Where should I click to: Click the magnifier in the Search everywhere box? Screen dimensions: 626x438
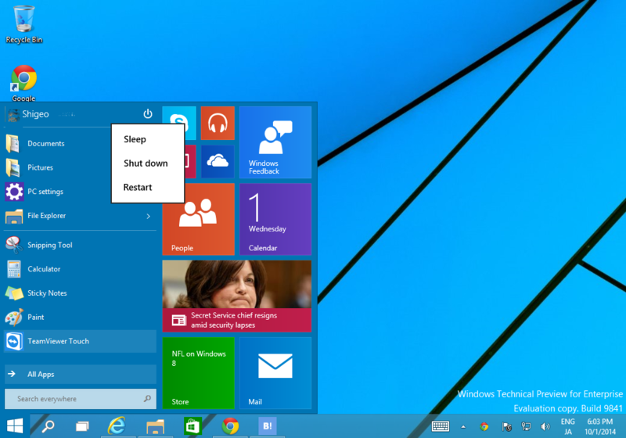pos(147,399)
